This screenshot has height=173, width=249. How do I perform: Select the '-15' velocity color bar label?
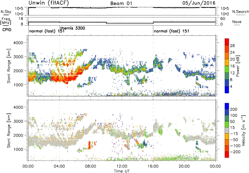click(x=234, y=133)
